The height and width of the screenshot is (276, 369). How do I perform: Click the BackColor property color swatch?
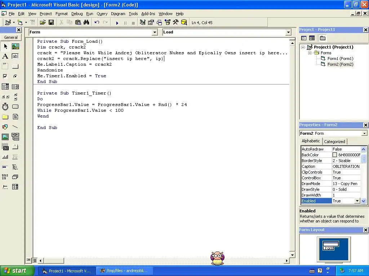(x=335, y=155)
